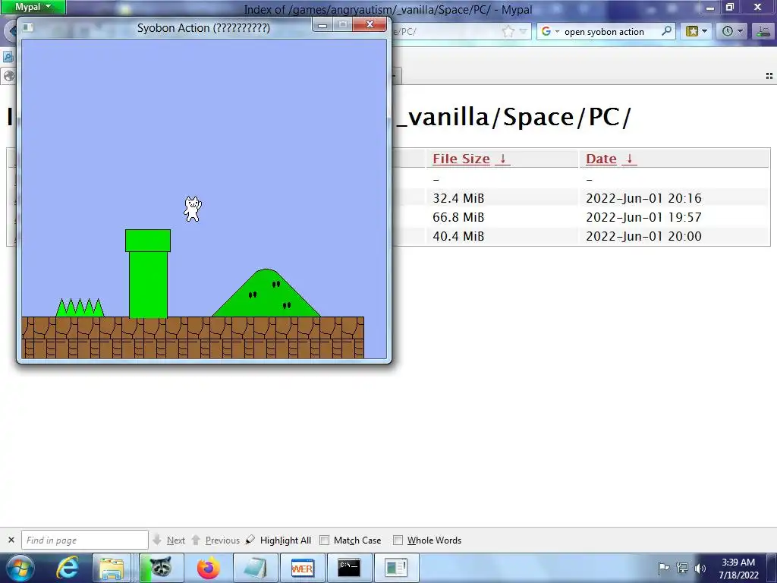Select the 2022-Jun-01 20:00 date cell
The height and width of the screenshot is (583, 777).
tap(643, 236)
